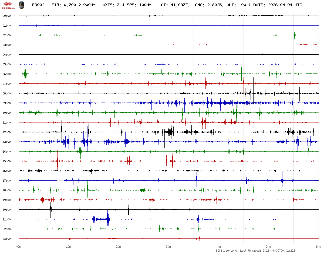Click the EQ002 station name in the header
This screenshot has width=324, height=253.
[38, 5]
